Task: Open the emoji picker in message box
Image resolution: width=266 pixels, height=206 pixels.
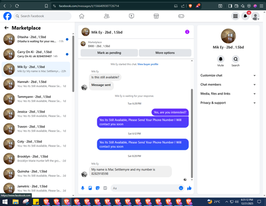Action: click(x=181, y=188)
